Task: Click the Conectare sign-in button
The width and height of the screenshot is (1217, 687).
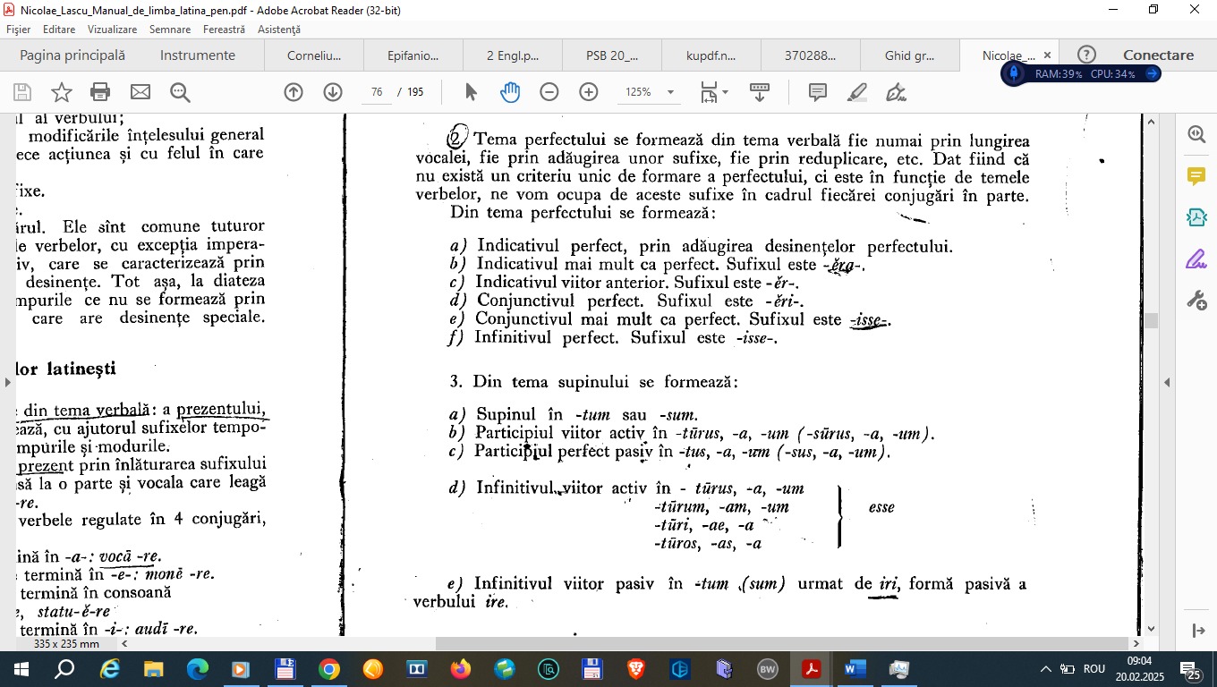Action: coord(1159,55)
